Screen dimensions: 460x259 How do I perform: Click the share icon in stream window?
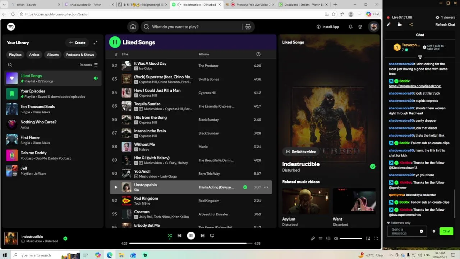coord(411,24)
